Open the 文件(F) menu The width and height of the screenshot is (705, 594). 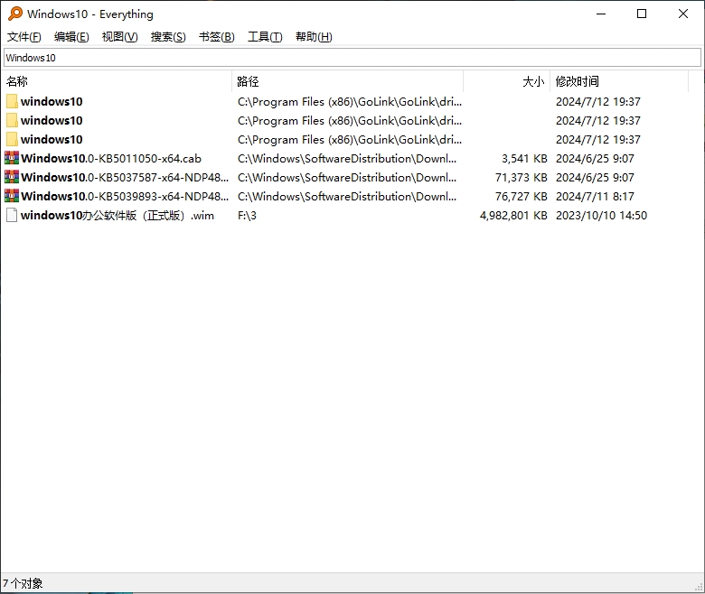coord(24,37)
